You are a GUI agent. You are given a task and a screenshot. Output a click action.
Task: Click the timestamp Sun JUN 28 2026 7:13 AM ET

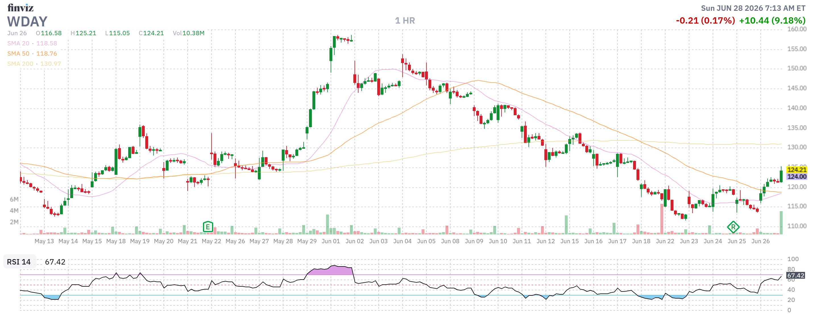click(753, 8)
